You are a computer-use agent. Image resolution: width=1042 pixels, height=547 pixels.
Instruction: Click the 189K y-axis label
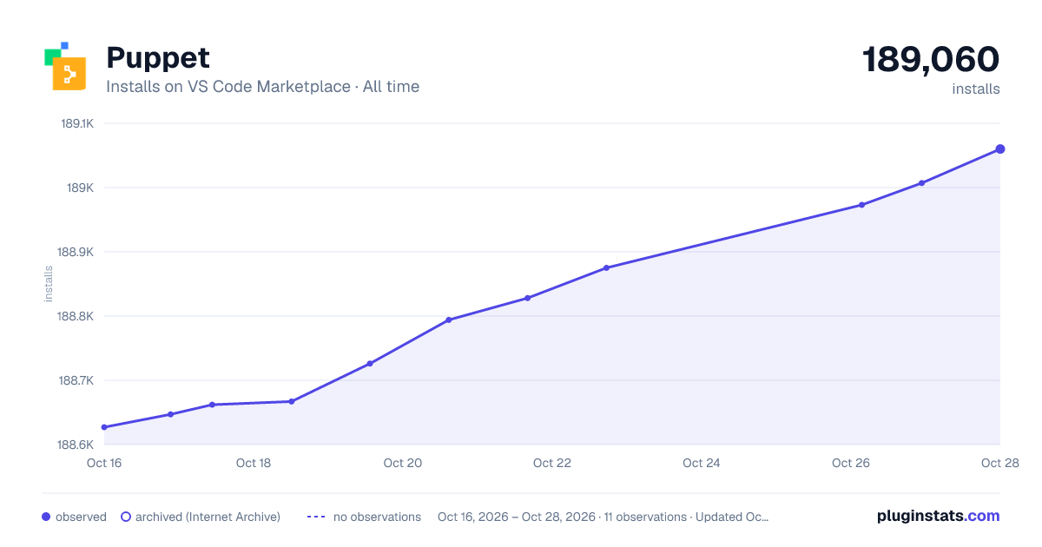coord(80,188)
